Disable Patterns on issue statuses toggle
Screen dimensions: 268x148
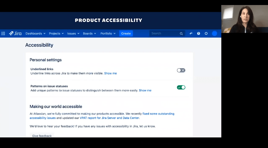coord(181,87)
